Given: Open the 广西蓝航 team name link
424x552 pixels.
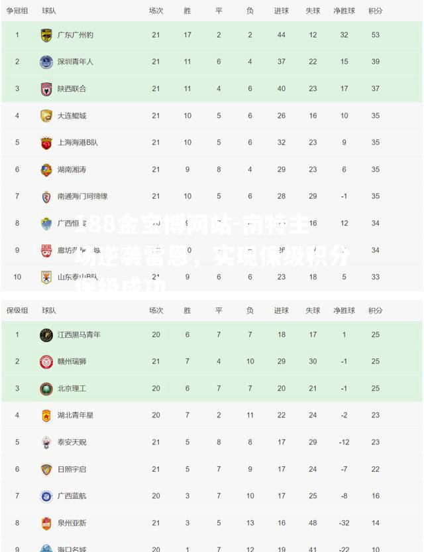Looking at the screenshot, I should coord(72,496).
